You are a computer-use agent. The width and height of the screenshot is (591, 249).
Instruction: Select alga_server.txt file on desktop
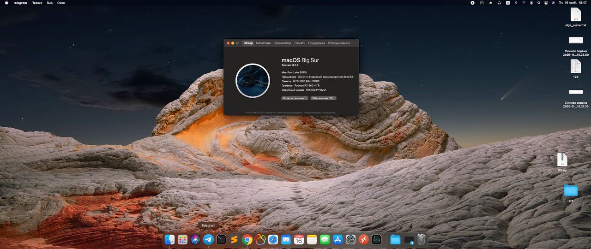tap(575, 18)
